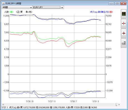Click the compress horizontally arrows icon
Screen dimensions: 128x110
(124, 33)
